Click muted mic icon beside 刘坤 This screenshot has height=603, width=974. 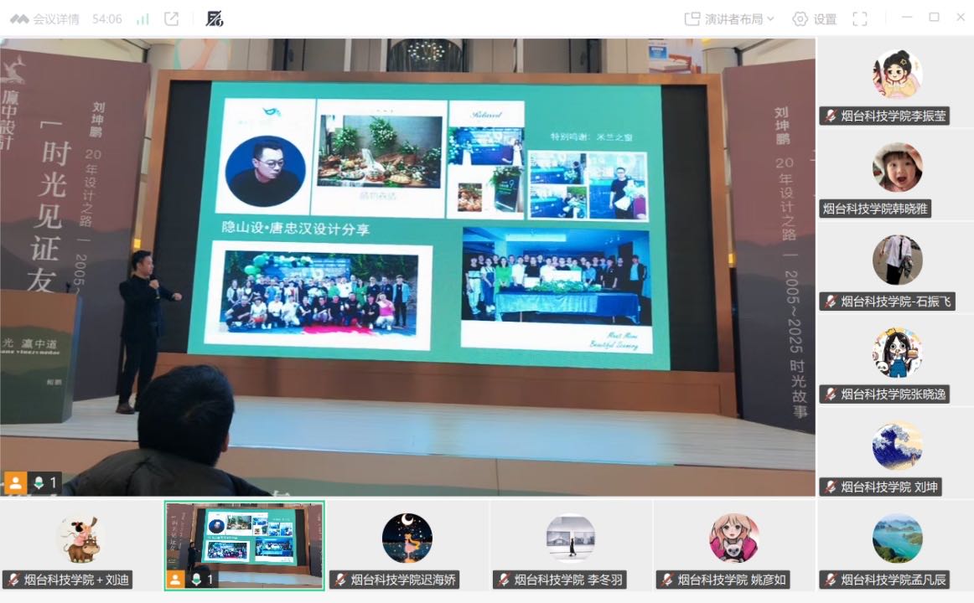tap(831, 487)
